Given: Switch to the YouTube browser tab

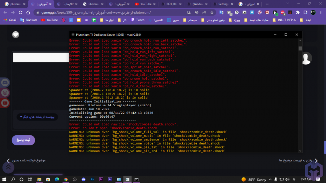Looking at the screenshot, I should pos(143,4).
